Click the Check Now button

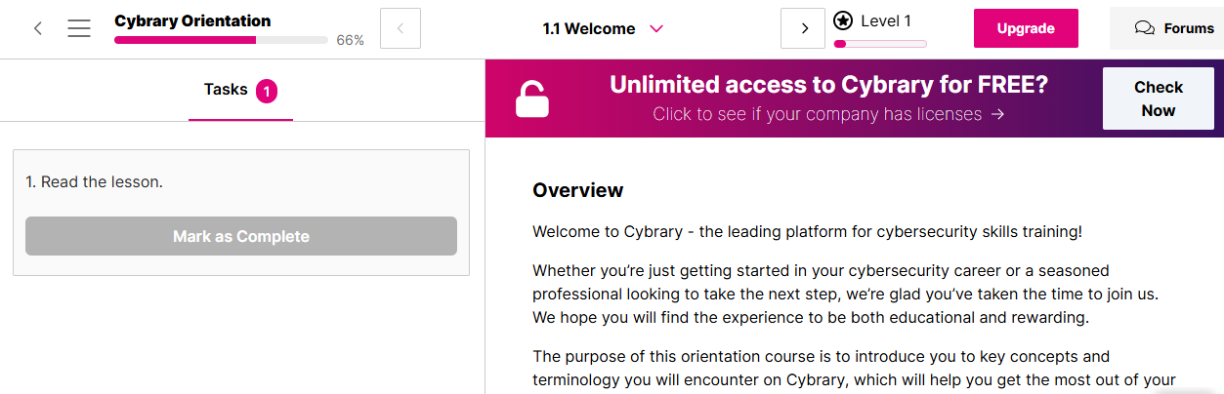[1158, 98]
